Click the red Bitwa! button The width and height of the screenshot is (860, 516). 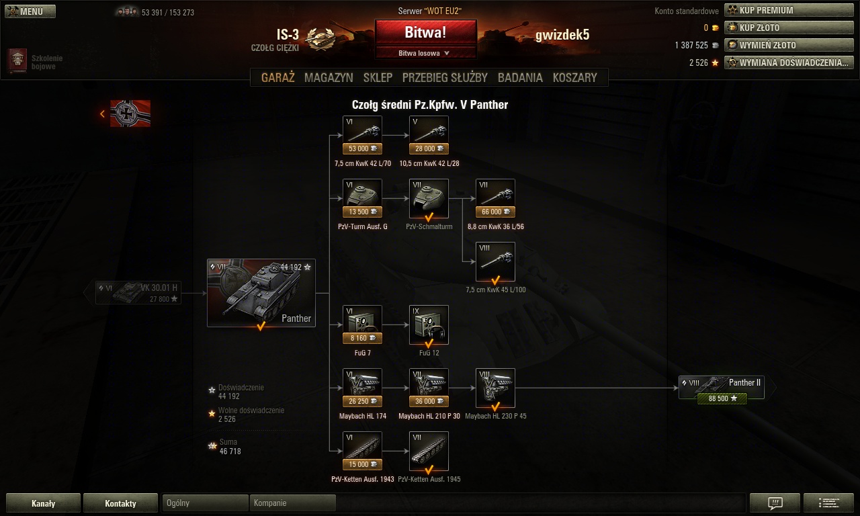point(426,32)
